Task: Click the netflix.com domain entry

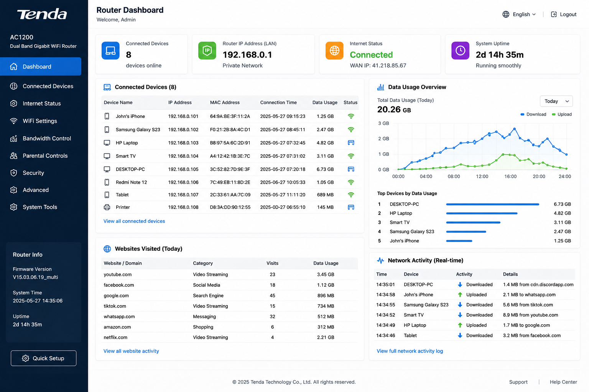Action: (x=115, y=337)
